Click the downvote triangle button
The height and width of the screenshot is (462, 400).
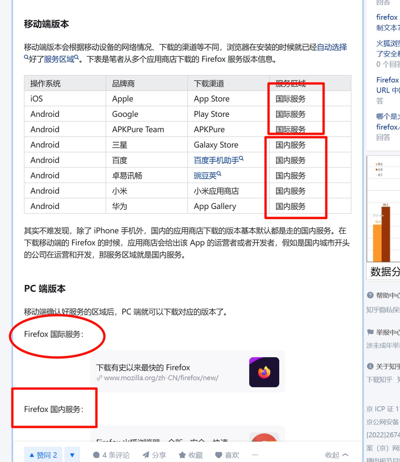(x=72, y=455)
